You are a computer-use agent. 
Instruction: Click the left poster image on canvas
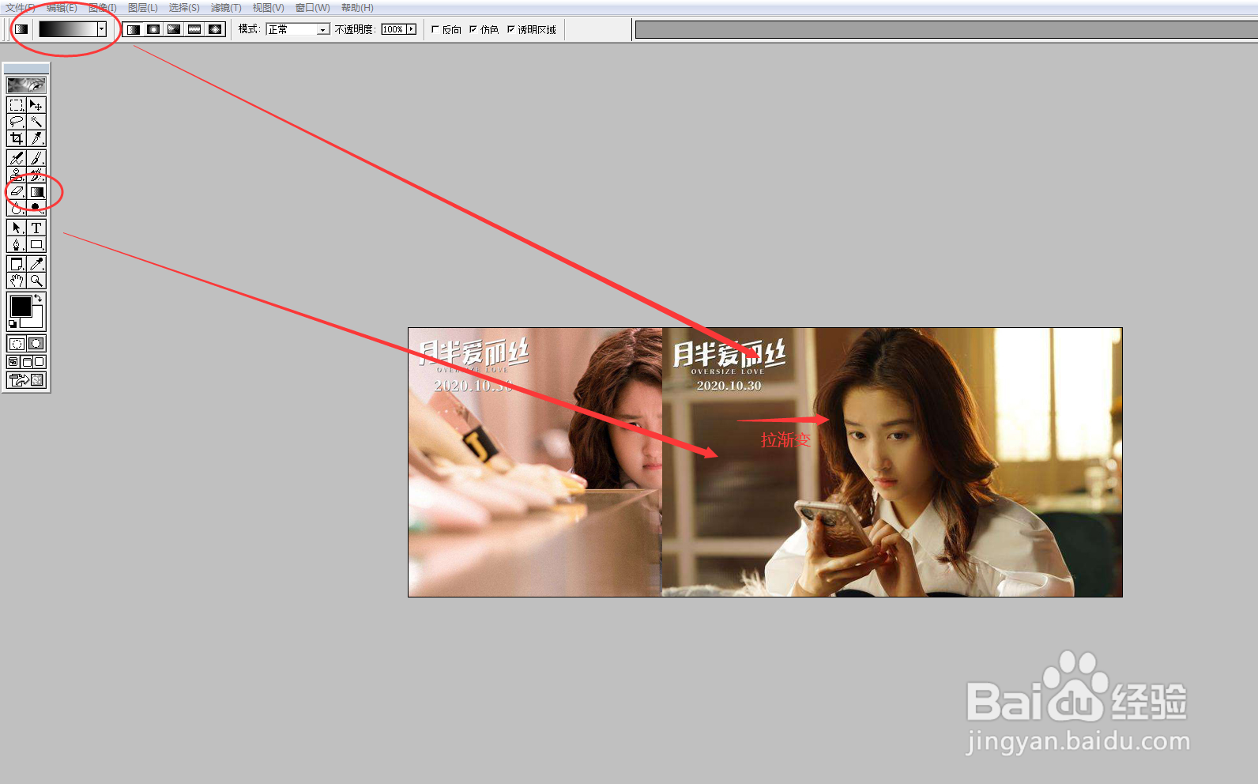[535, 462]
